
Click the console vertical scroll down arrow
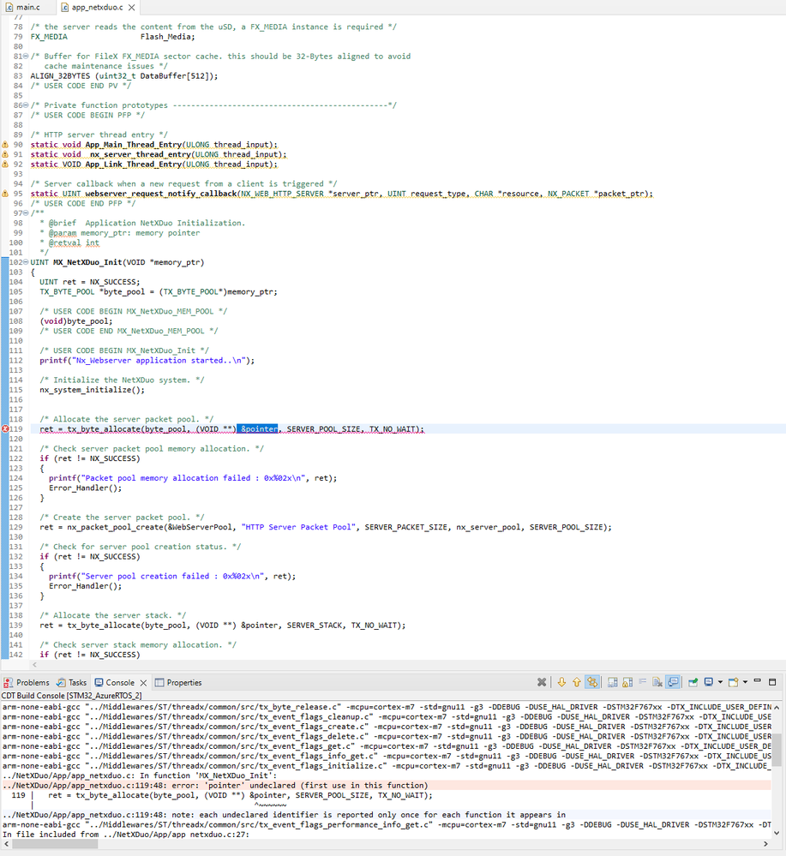click(x=777, y=834)
